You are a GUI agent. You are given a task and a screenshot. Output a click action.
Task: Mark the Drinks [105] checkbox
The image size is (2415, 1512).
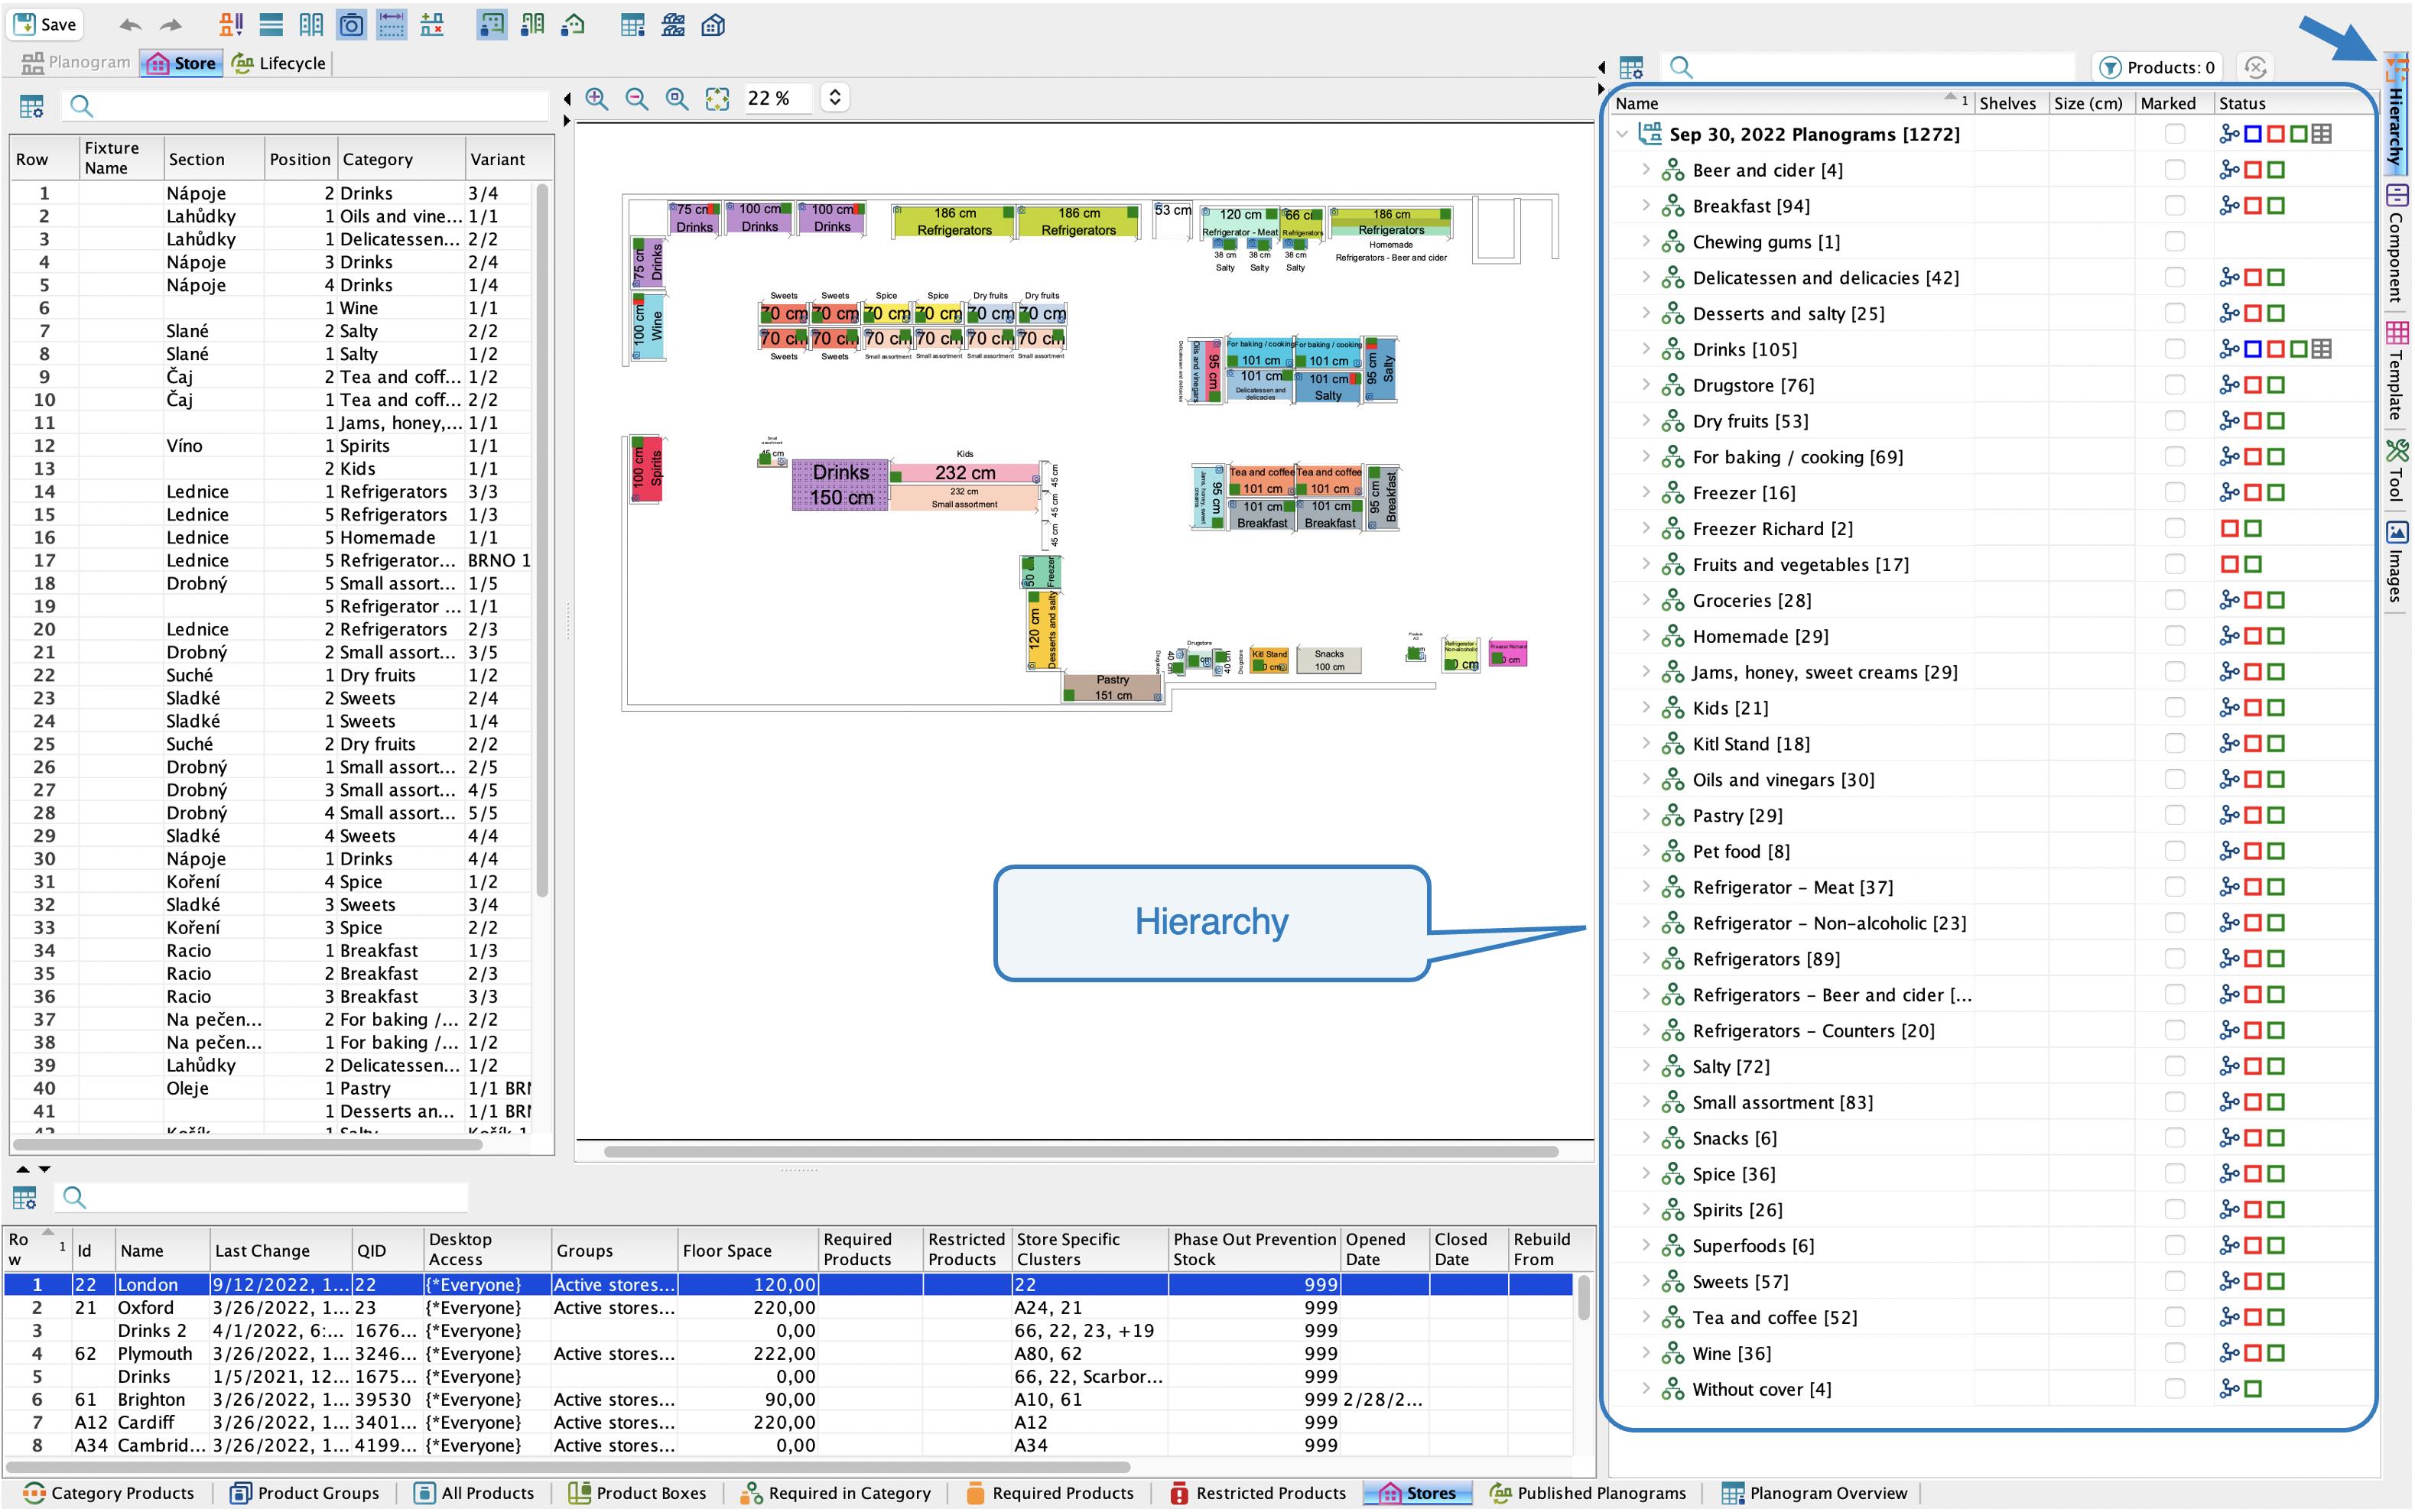[2174, 349]
